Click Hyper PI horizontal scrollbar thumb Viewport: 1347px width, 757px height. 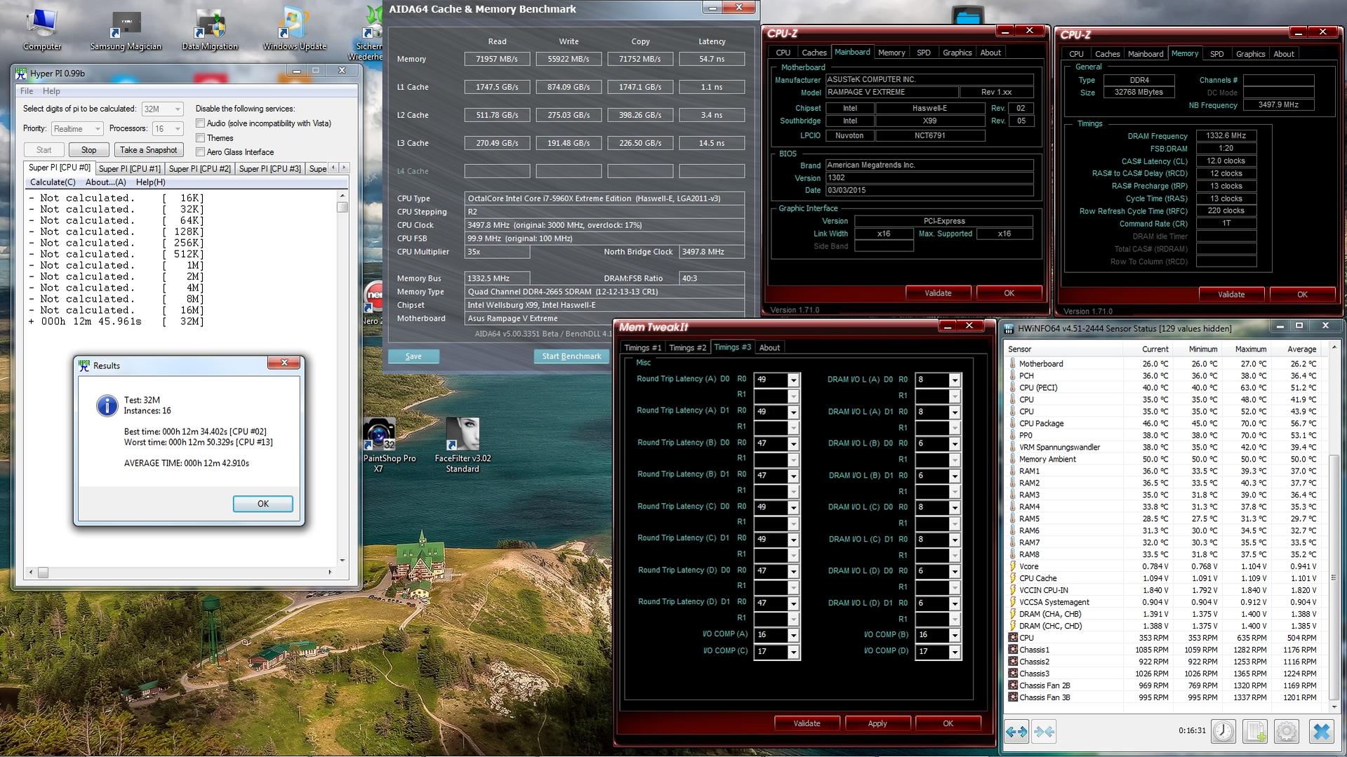click(x=43, y=572)
